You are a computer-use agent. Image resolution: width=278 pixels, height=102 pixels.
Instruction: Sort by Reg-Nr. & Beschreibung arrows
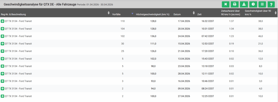pos(109,13)
